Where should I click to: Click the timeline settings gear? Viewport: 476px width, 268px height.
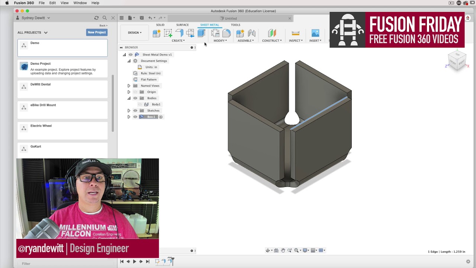click(x=468, y=262)
